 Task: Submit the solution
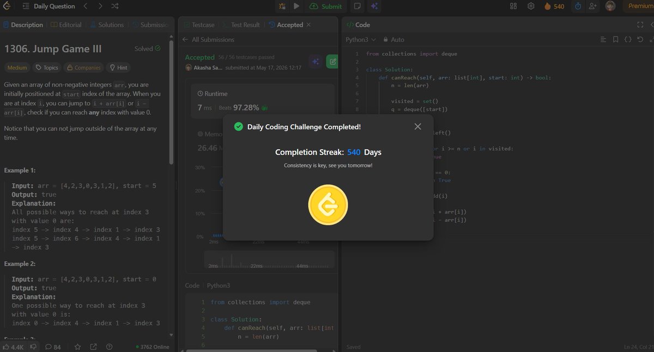coord(325,6)
